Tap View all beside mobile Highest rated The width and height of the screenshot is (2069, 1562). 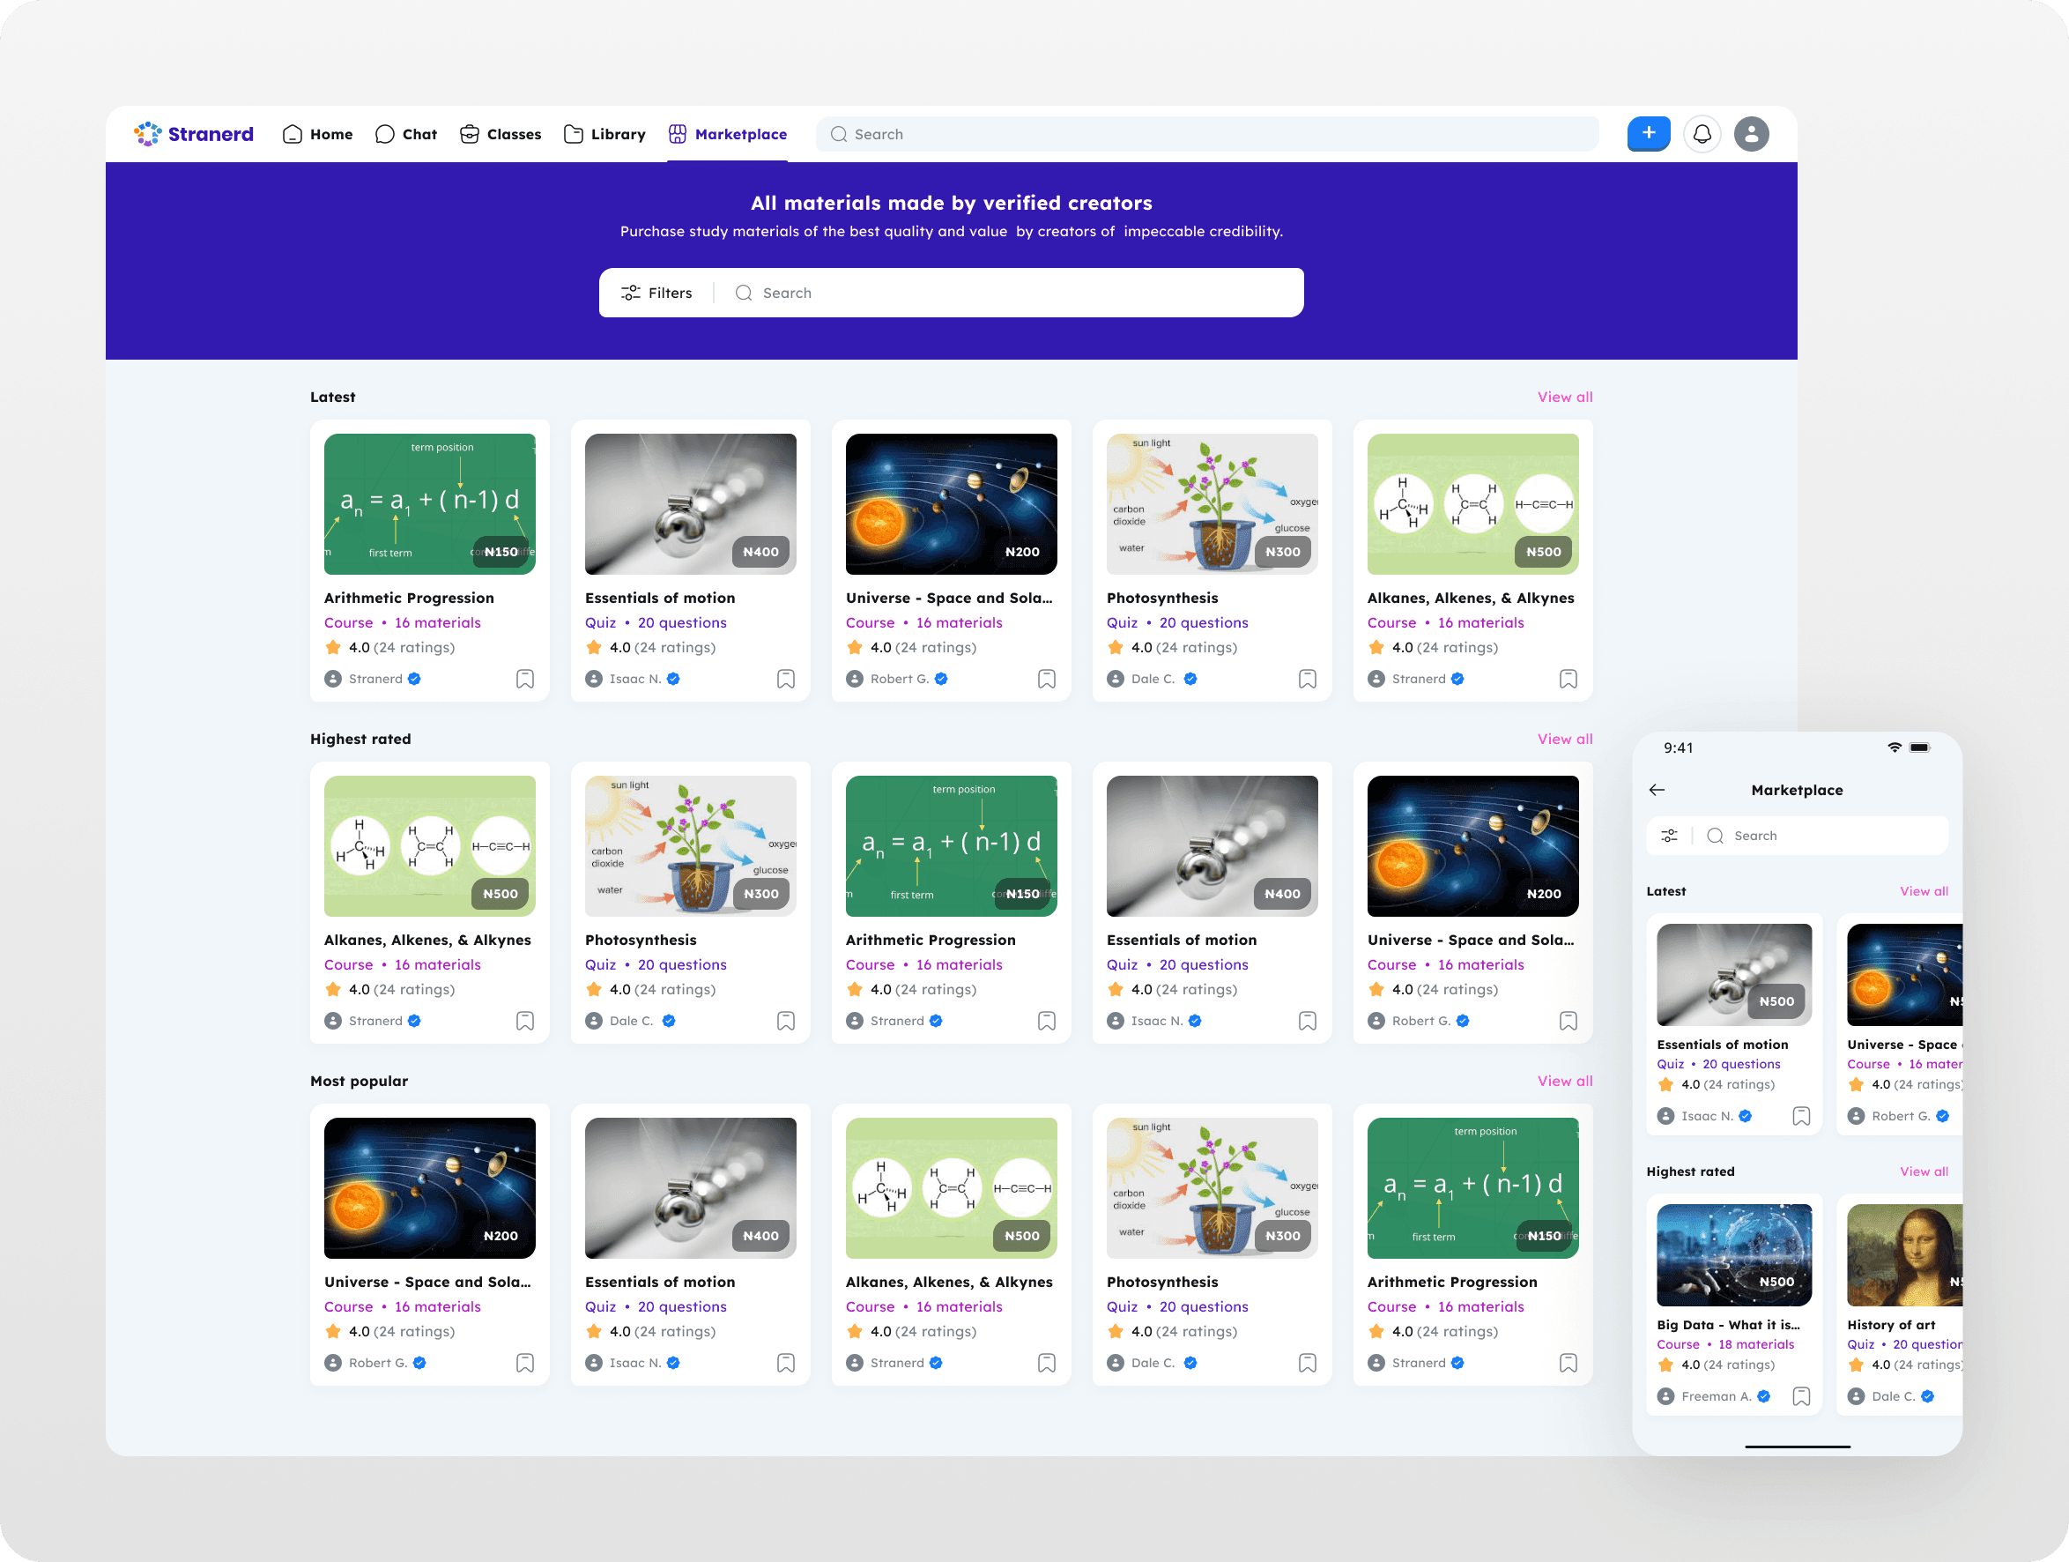coord(1923,1171)
